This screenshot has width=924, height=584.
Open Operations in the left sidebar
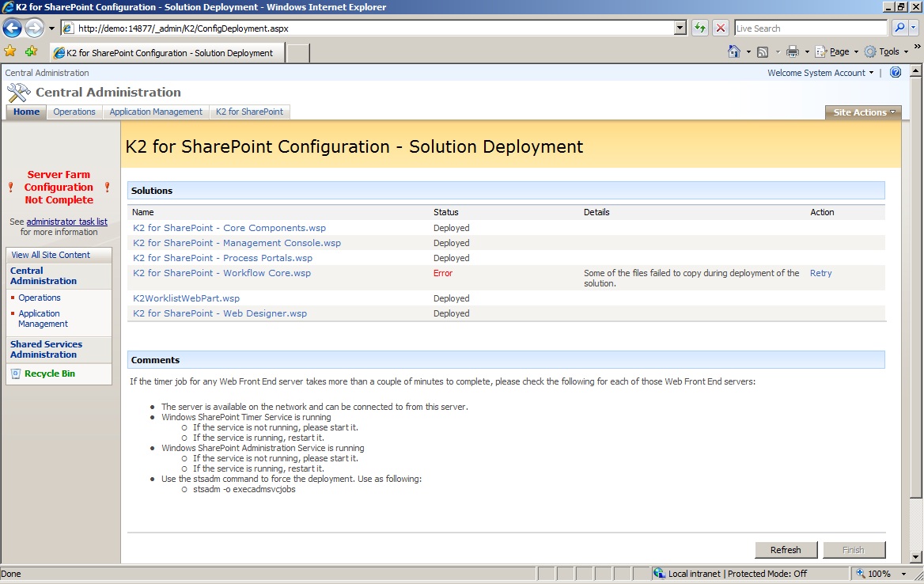[x=40, y=298]
